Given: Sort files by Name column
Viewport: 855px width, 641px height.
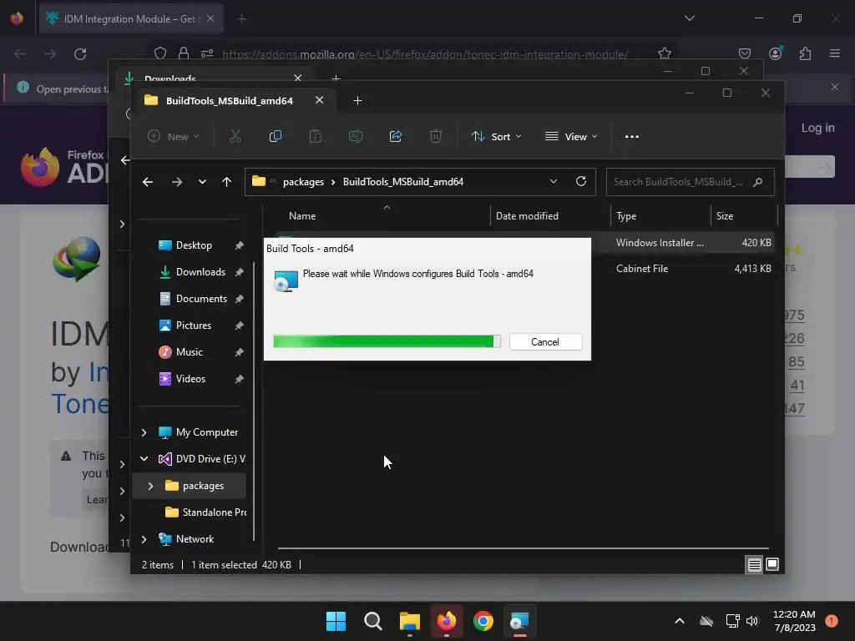Looking at the screenshot, I should (x=302, y=216).
